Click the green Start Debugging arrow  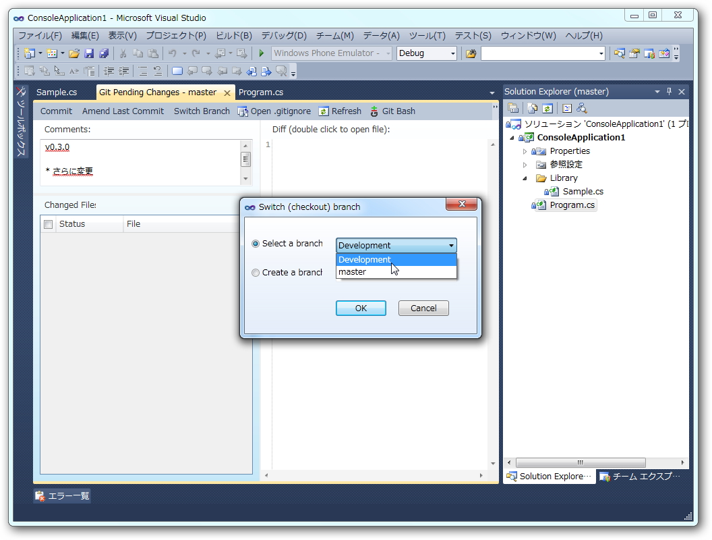(261, 53)
